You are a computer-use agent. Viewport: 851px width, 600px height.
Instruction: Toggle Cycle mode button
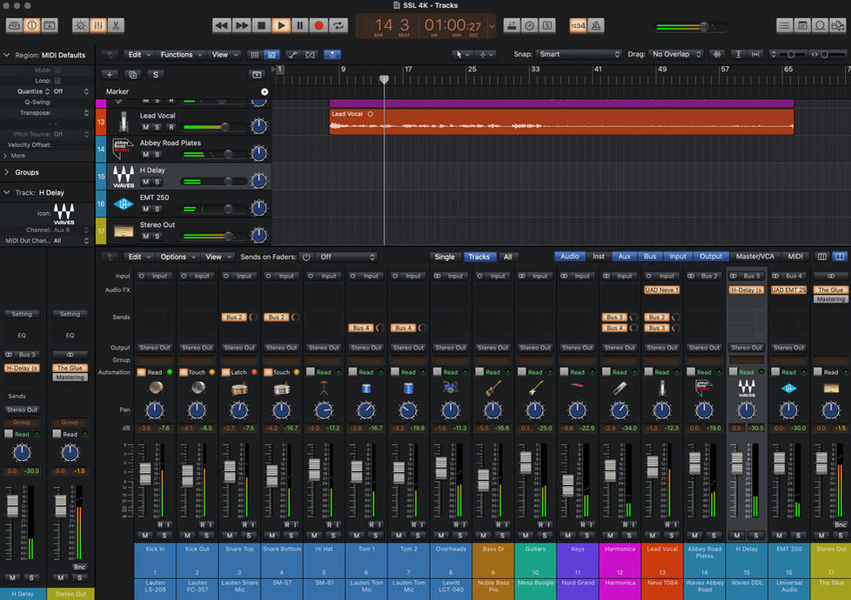tap(338, 25)
